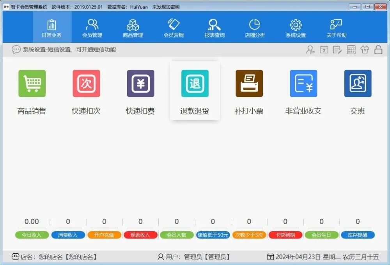
Task: Go to the 系统设置 settings tab
Action: [x=295, y=27]
